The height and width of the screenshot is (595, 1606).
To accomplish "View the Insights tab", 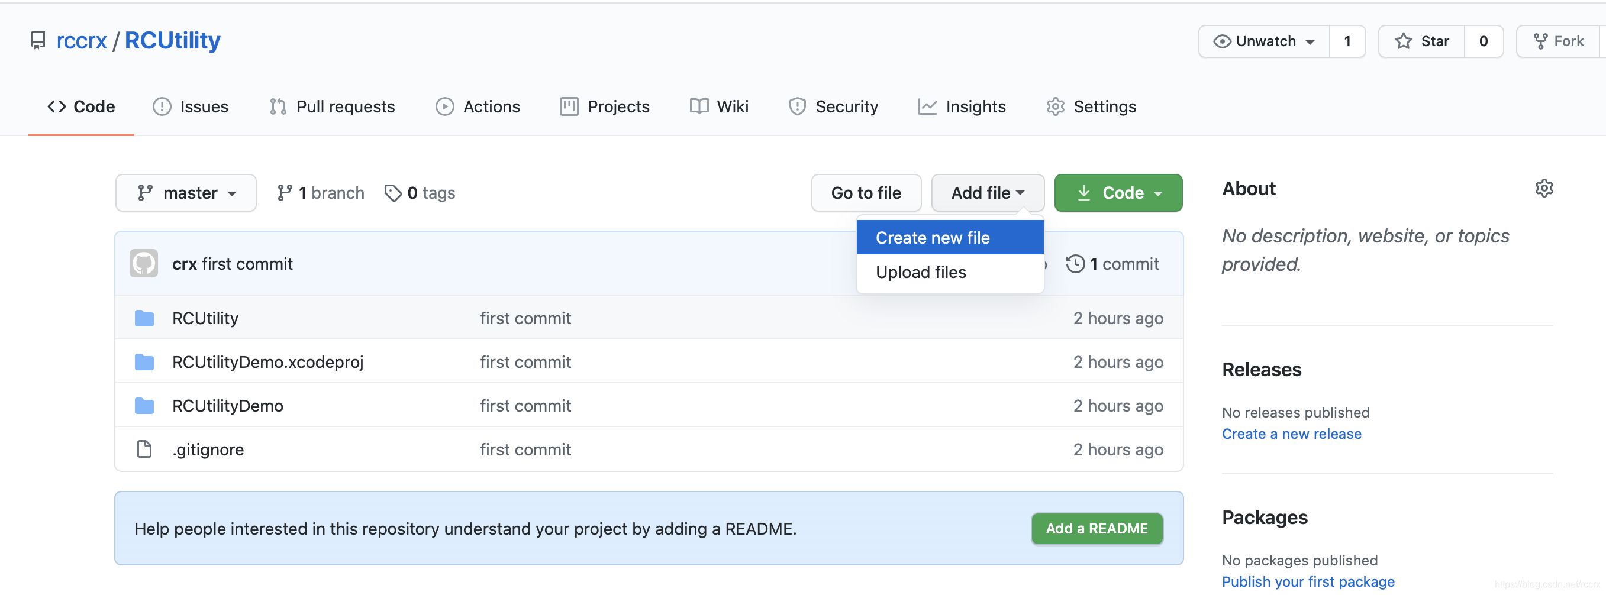I will pyautogui.click(x=962, y=106).
